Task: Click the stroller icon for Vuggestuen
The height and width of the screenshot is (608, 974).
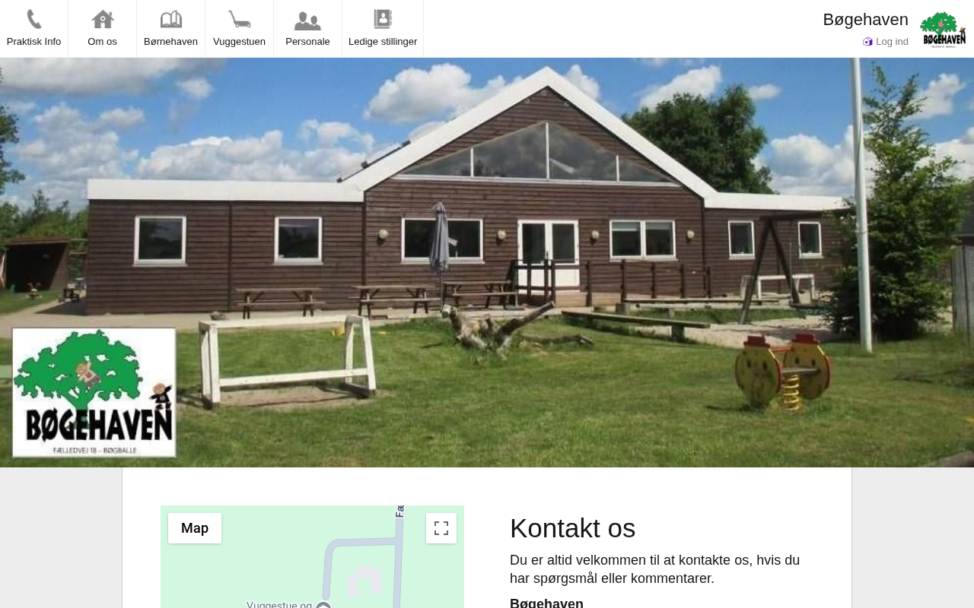Action: [x=239, y=19]
